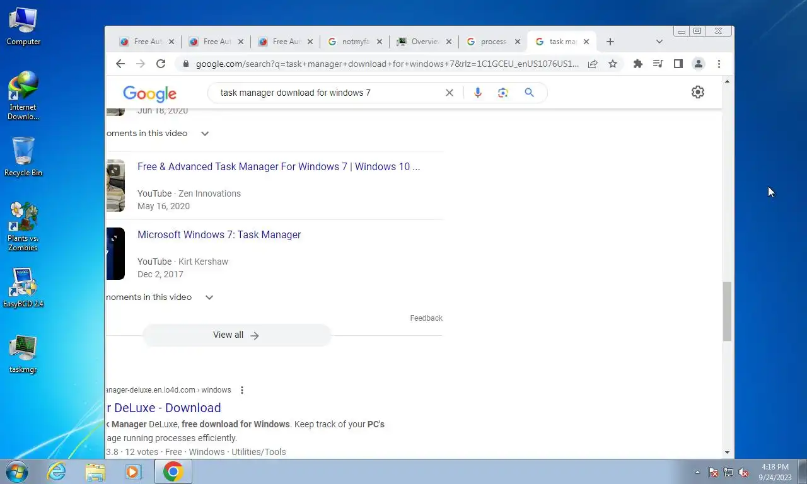
Task: Click the Kirt Kershaw video thumbnail
Action: click(115, 253)
